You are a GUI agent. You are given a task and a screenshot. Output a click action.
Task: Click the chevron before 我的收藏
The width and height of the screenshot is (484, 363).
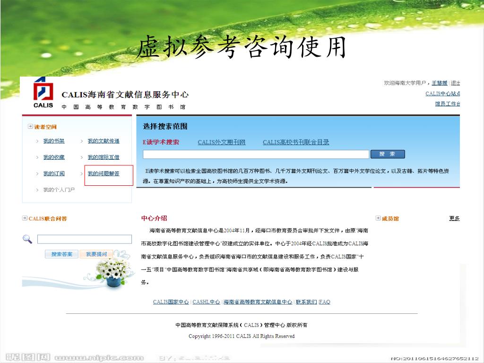(37, 157)
